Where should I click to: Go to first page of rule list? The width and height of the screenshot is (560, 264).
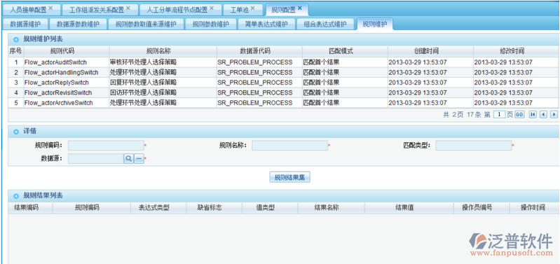(x=533, y=115)
